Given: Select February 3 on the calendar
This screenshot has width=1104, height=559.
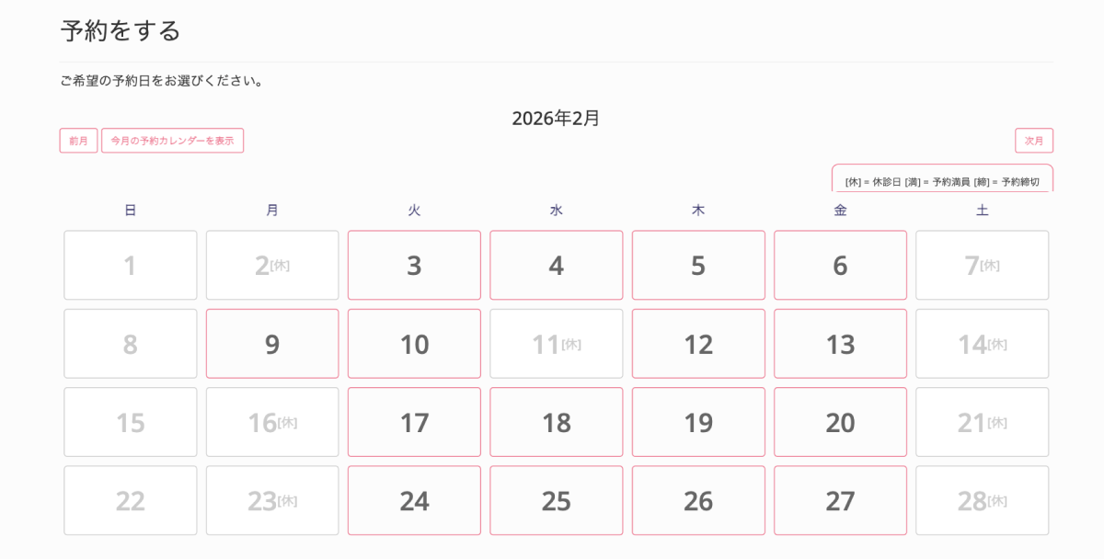Looking at the screenshot, I should 414,265.
